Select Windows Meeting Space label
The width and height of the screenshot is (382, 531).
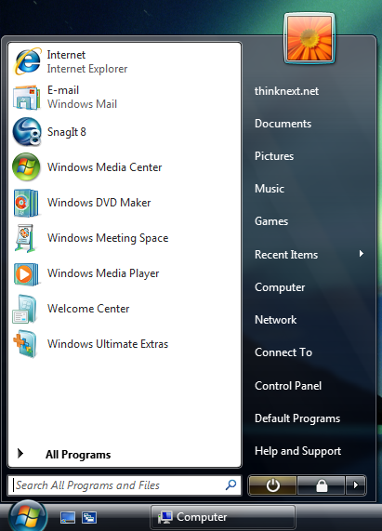tap(108, 238)
